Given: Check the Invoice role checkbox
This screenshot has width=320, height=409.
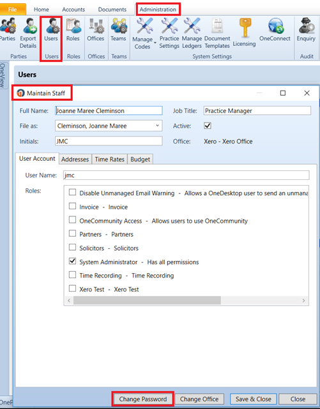Looking at the screenshot, I should click(x=72, y=206).
